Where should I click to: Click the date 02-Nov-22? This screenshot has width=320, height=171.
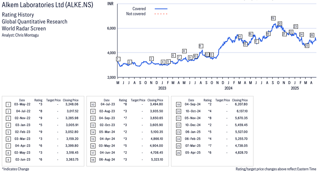[x=22, y=118]
